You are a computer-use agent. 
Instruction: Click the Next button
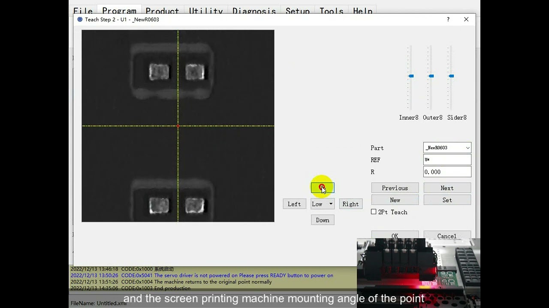pyautogui.click(x=447, y=188)
